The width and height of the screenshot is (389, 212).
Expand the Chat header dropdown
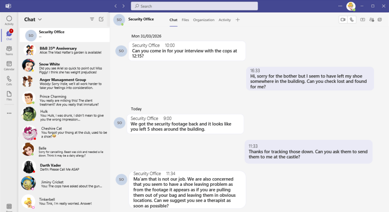tap(40, 19)
